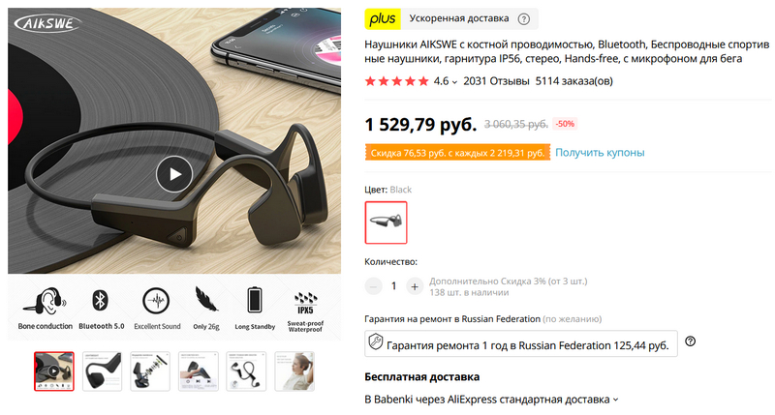Viewport: 775px width, 415px height.
Task: Click the Bluetooth 5.0 feature icon
Action: point(101,300)
